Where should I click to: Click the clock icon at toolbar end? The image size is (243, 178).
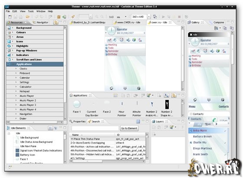tap(186, 17)
